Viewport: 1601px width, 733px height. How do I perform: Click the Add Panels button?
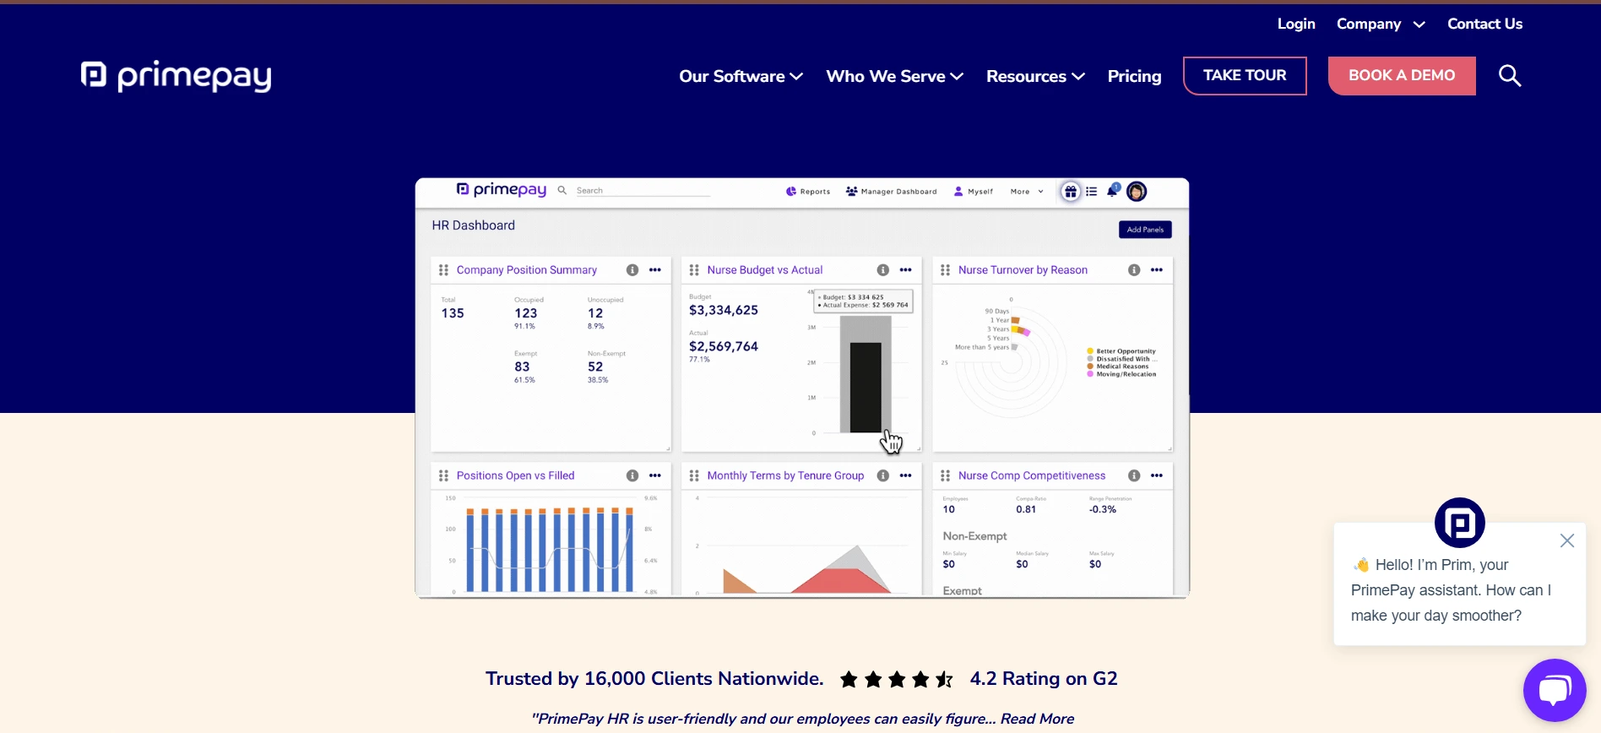(x=1145, y=230)
